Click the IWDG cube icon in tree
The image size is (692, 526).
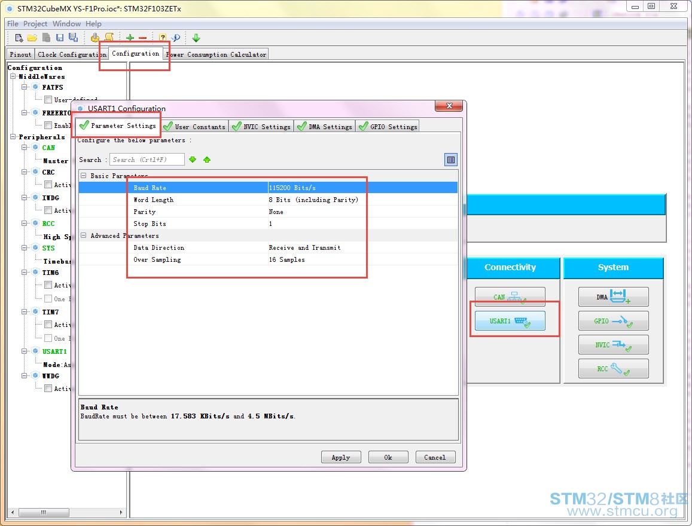[x=35, y=197]
